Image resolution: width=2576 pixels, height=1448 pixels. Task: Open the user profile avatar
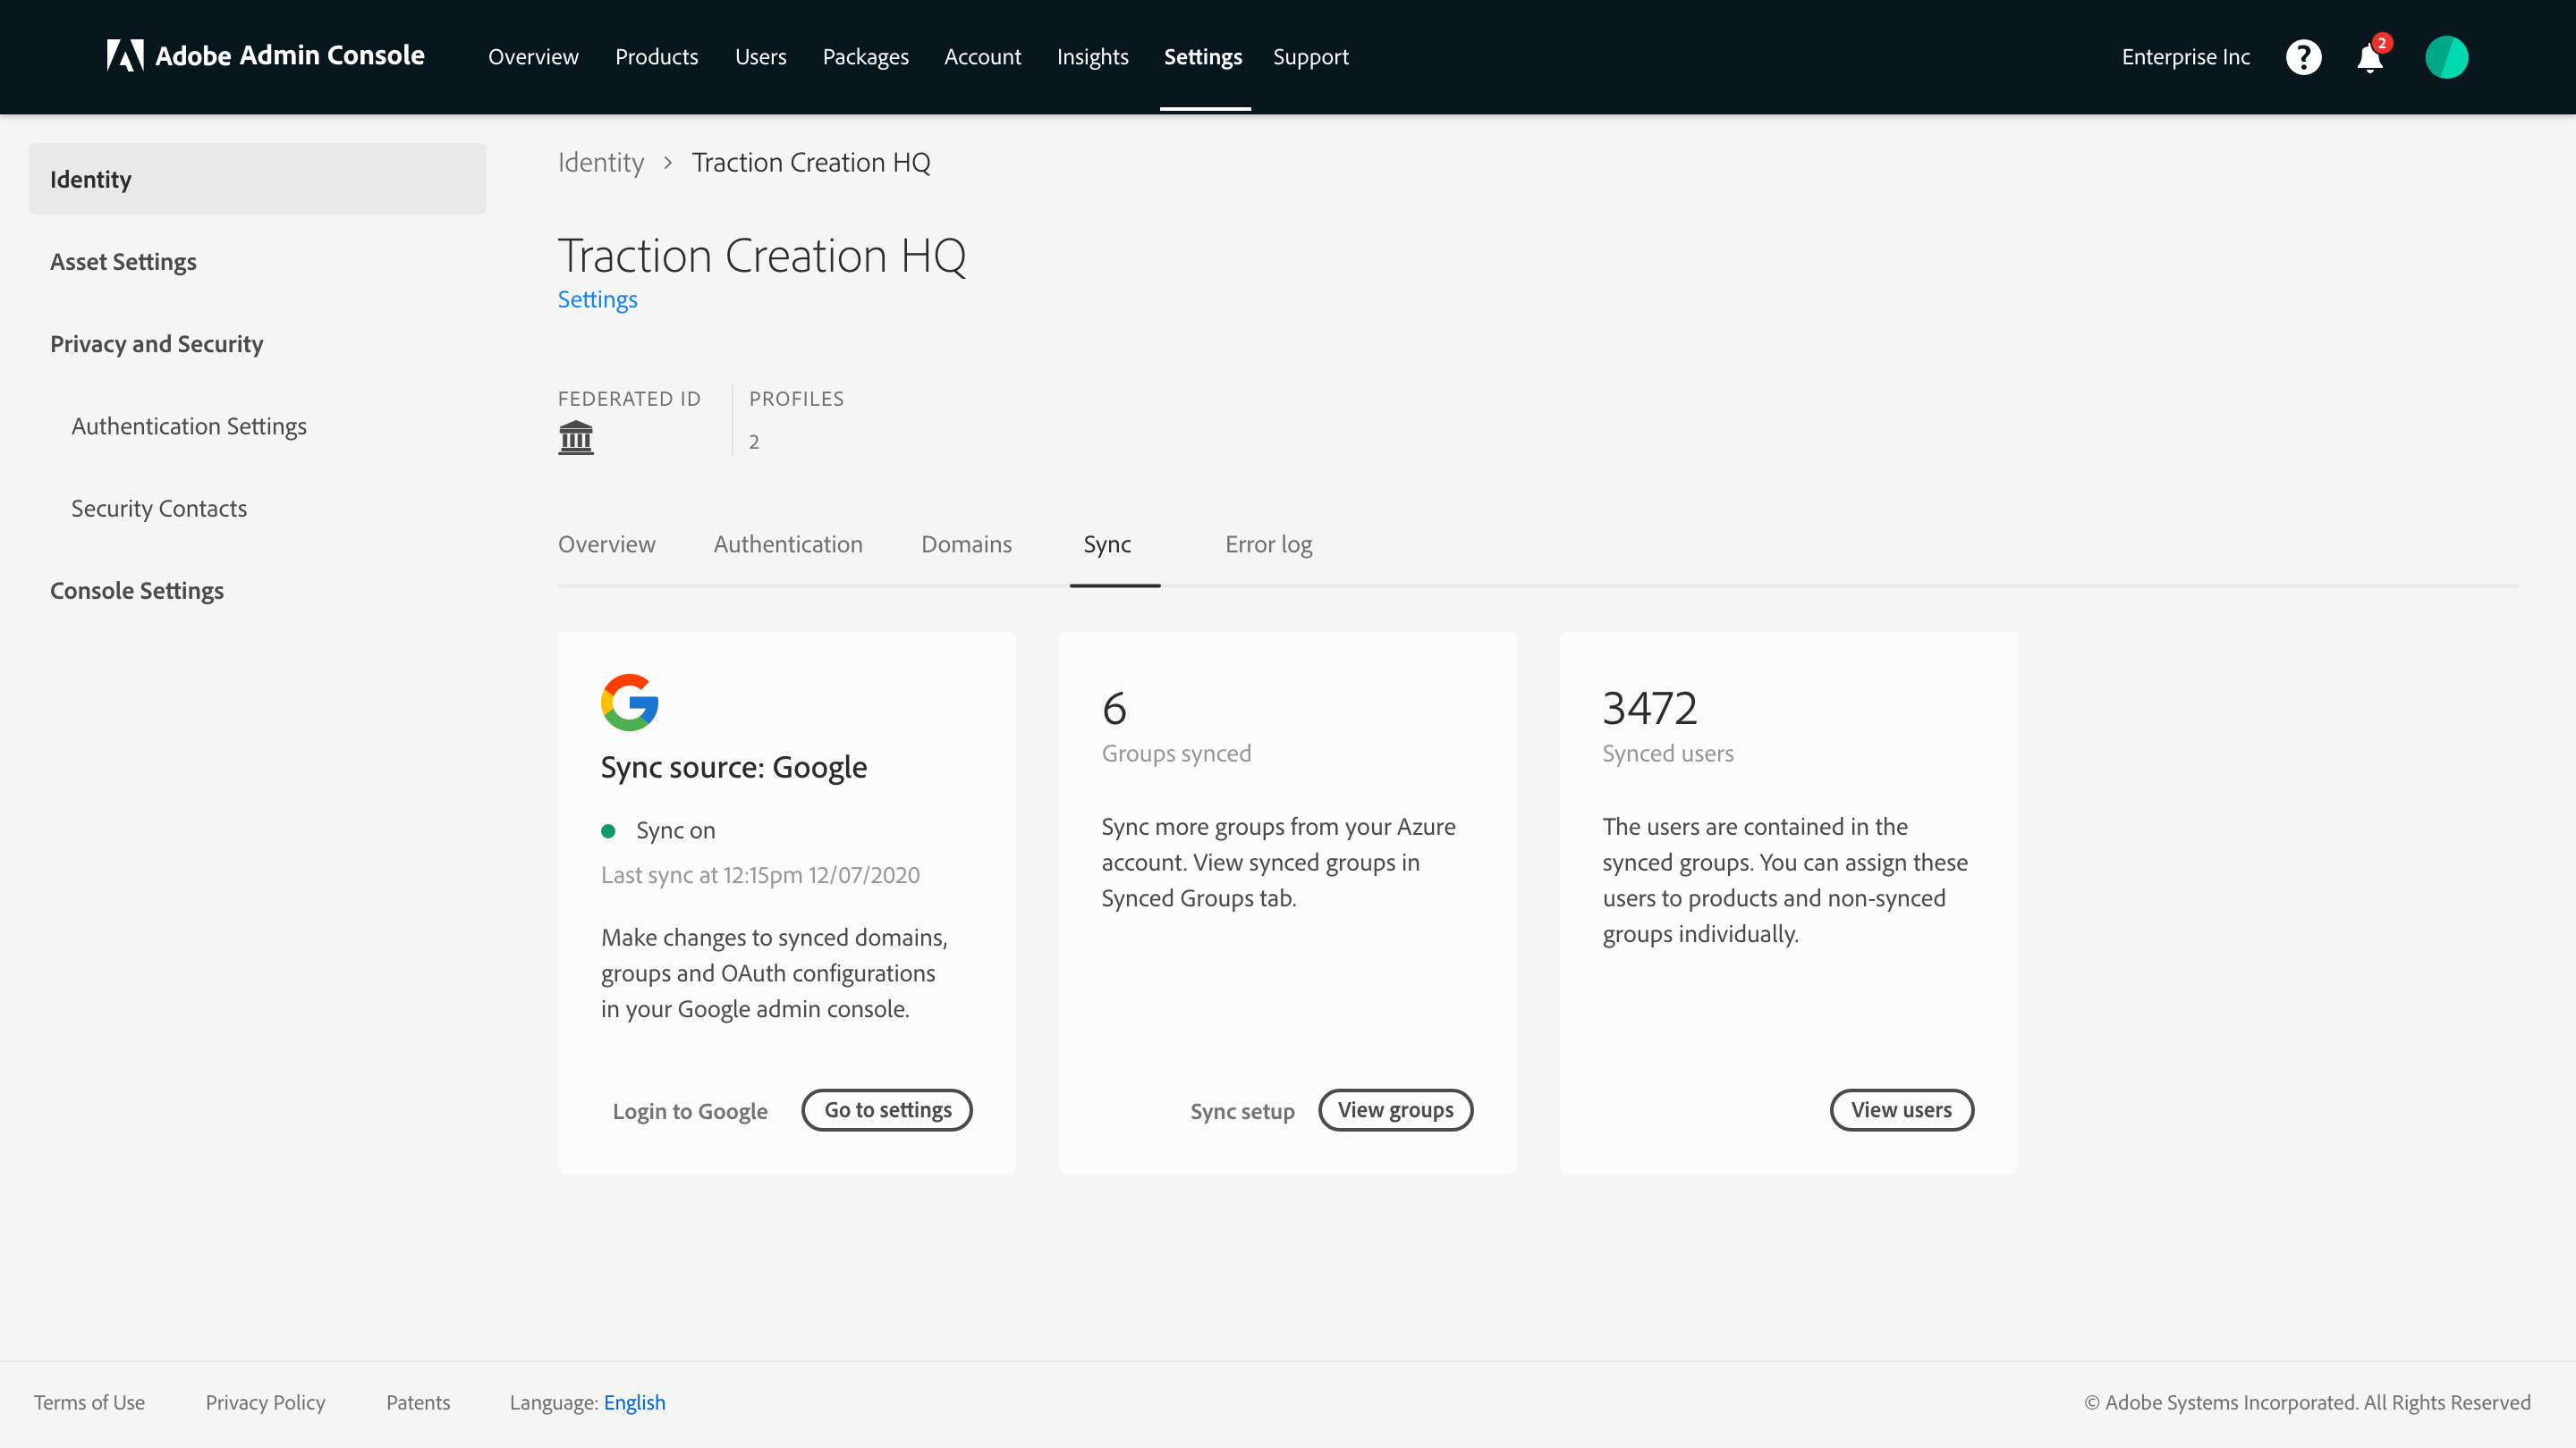(x=2446, y=57)
